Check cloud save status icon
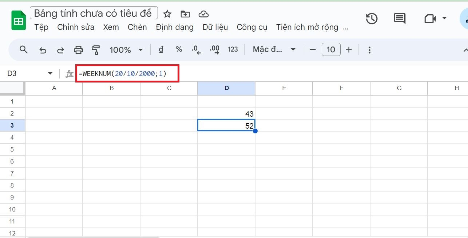Screen dimensions: 468x238 (203, 14)
